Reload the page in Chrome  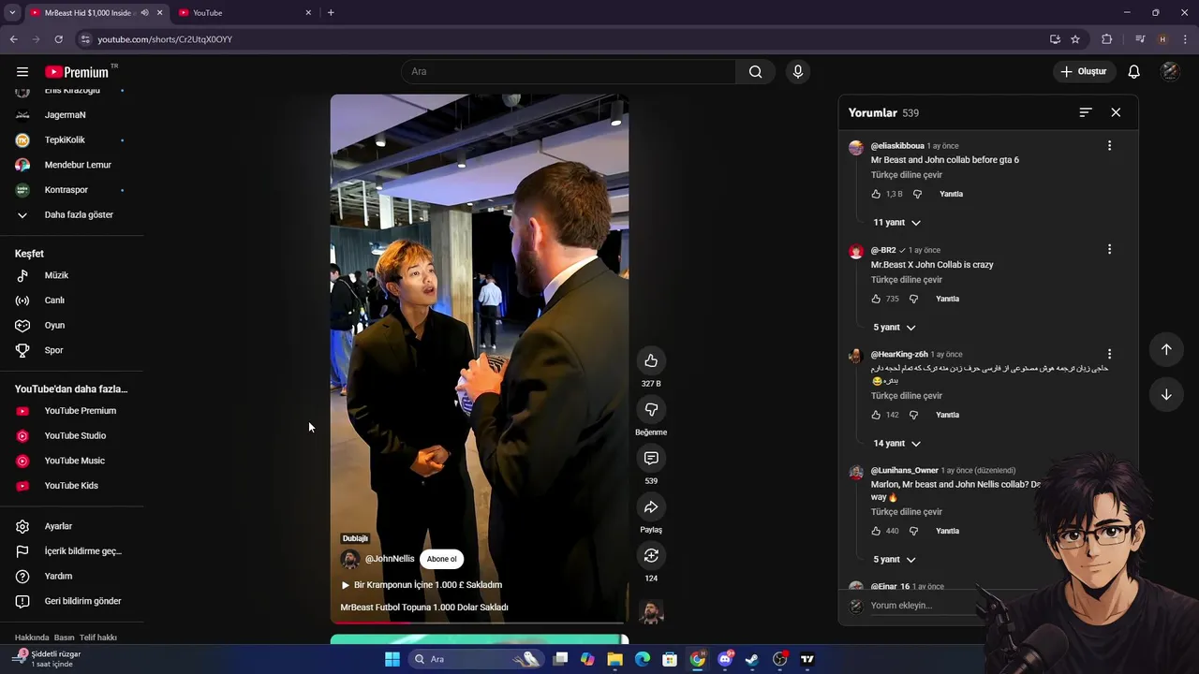(x=58, y=39)
